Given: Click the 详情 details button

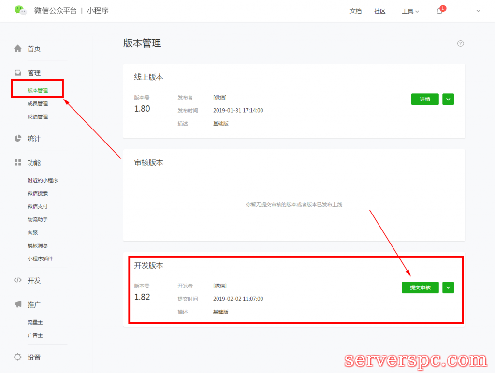Looking at the screenshot, I should pyautogui.click(x=425, y=99).
